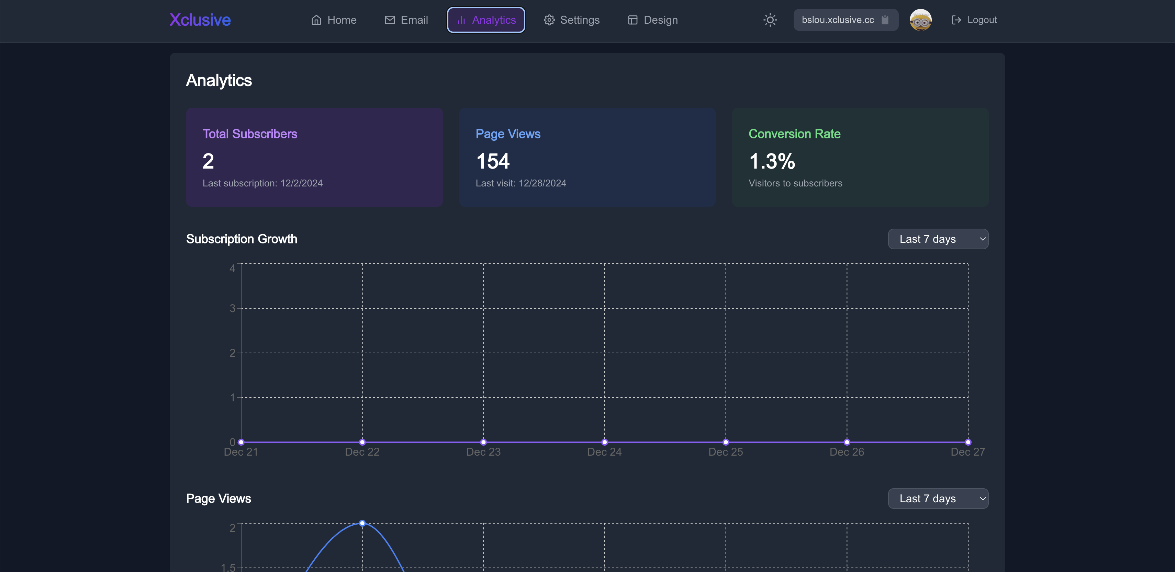The height and width of the screenshot is (572, 1175).
Task: Open the Email nav tab
Action: pyautogui.click(x=406, y=20)
